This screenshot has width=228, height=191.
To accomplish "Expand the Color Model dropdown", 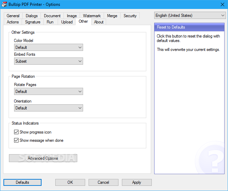I will [x=48, y=47].
